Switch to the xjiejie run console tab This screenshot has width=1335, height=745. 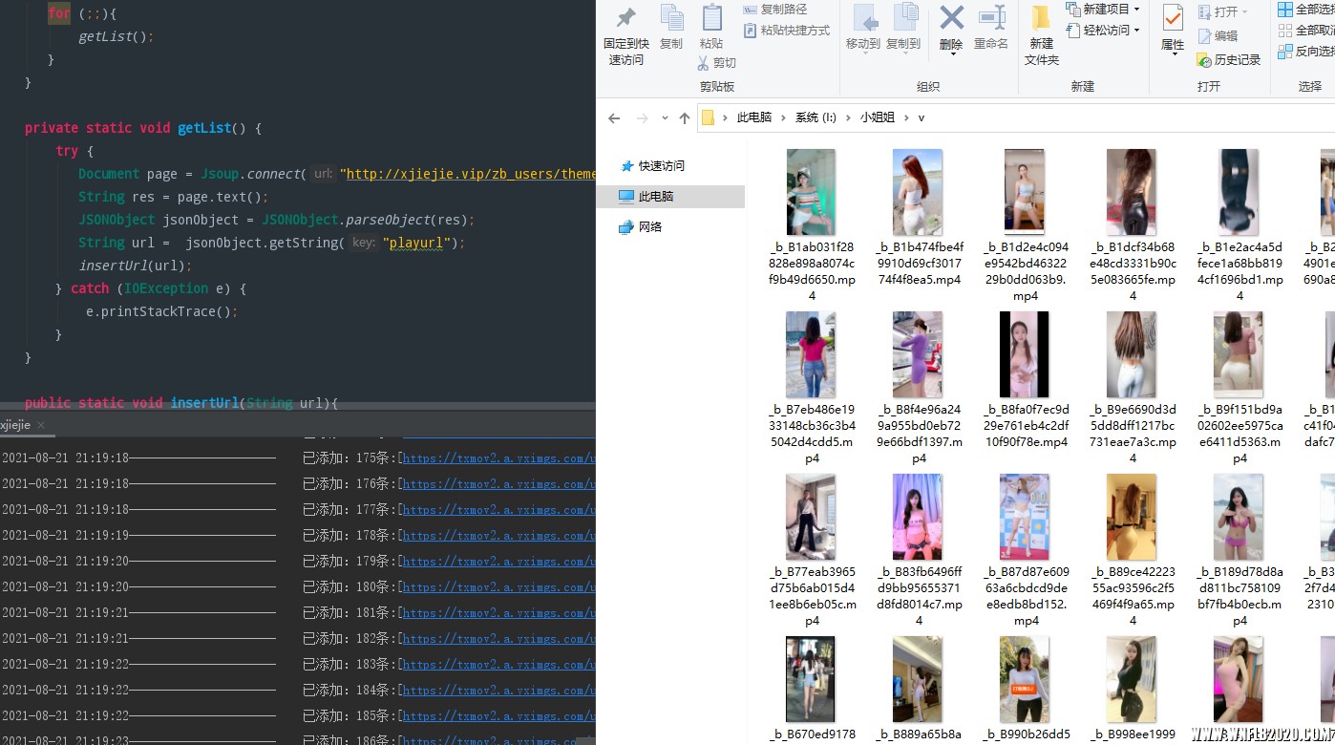click(x=15, y=425)
